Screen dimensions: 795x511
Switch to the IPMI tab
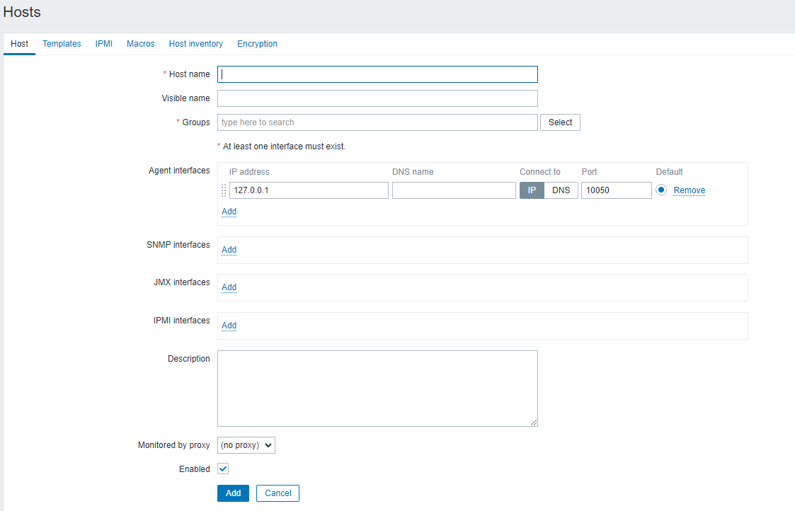tap(104, 44)
